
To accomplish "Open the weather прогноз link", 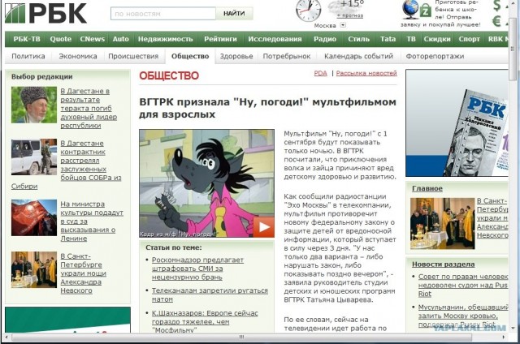I will (350, 15).
